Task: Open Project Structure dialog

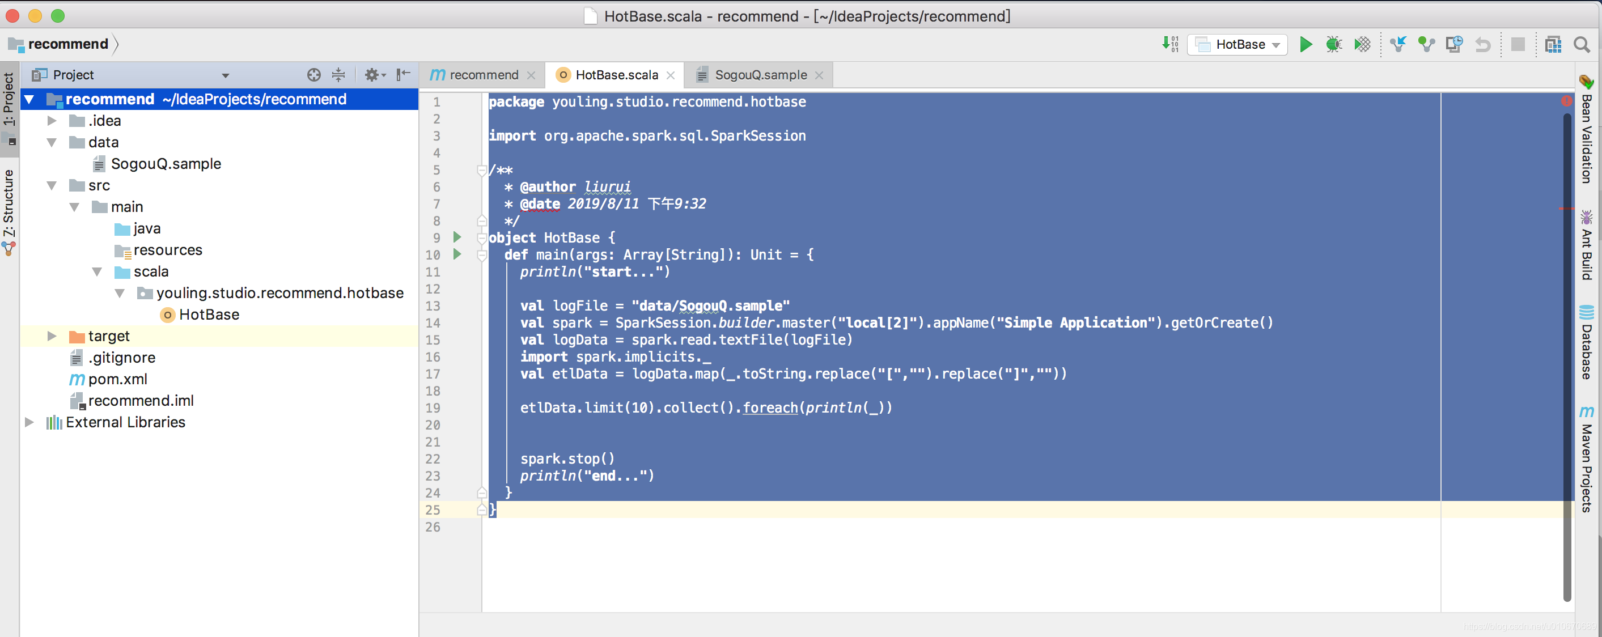Action: 1553,44
